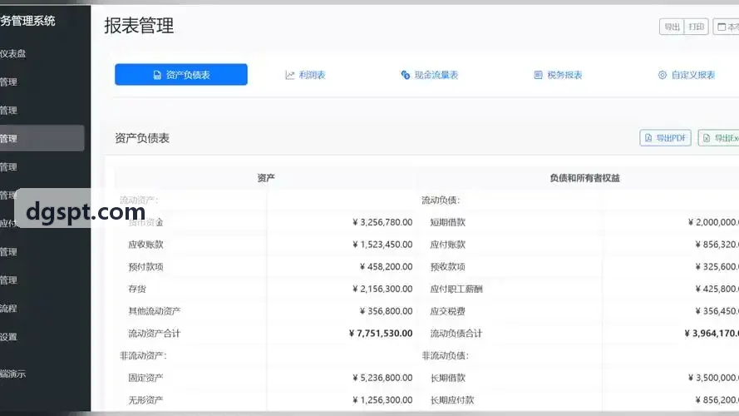The width and height of the screenshot is (739, 416).
Task: Open 设置 in the sidebar
Action: click(9, 337)
